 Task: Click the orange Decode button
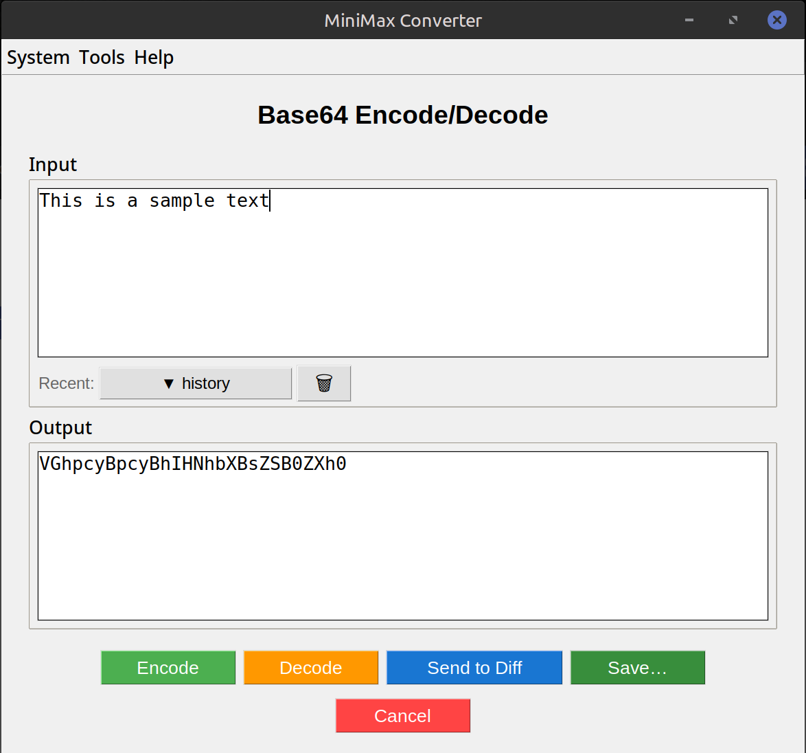coord(311,668)
